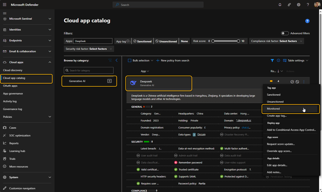Click the Reports chart icon
The image size is (322, 192).
point(5,143)
